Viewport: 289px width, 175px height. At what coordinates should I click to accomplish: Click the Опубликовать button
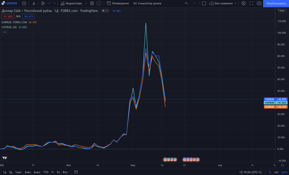(276, 3)
